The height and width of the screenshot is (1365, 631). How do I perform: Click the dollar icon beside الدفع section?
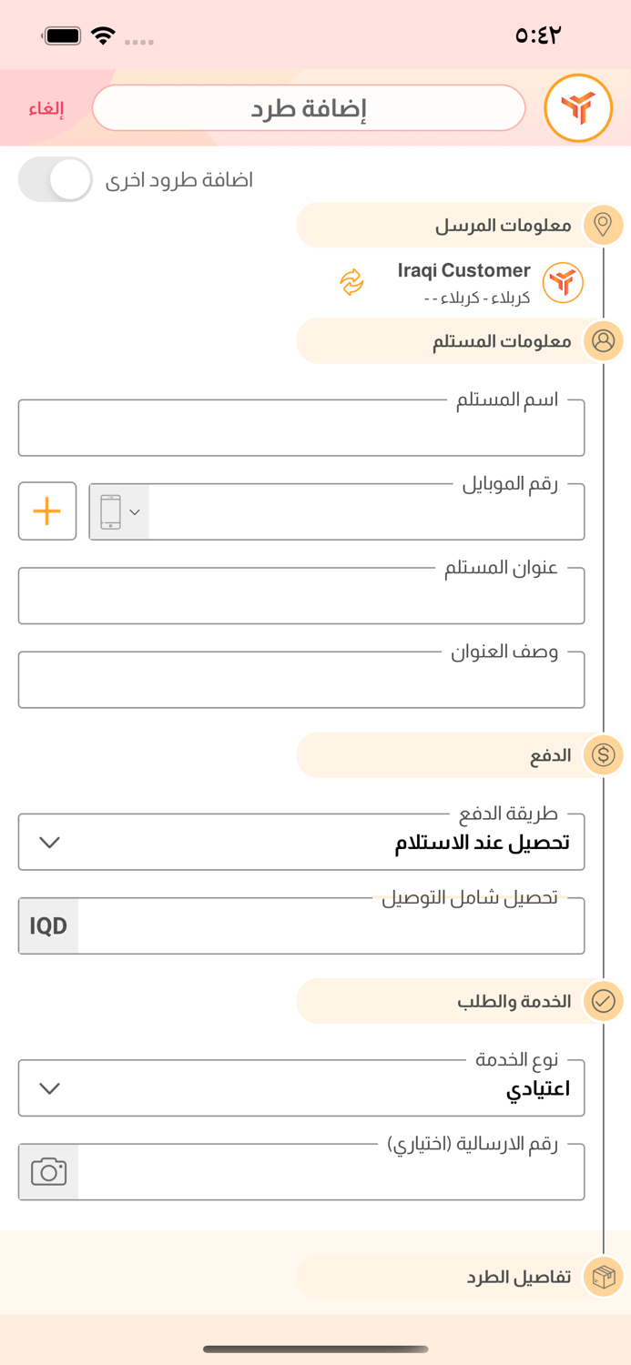point(603,754)
